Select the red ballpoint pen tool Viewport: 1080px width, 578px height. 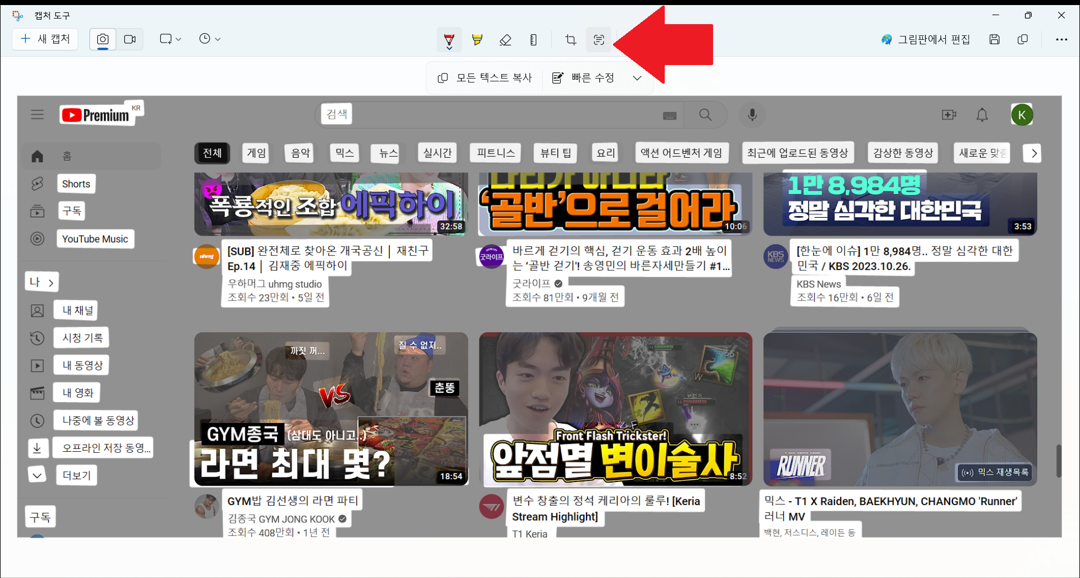click(x=450, y=40)
